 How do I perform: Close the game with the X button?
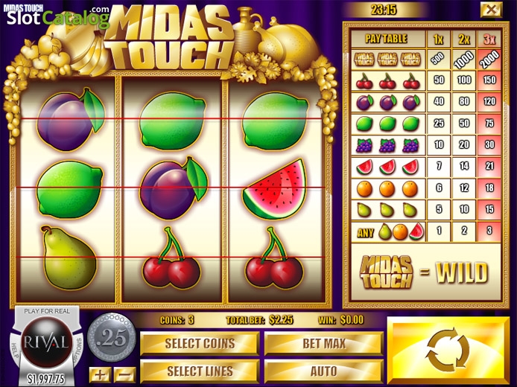[x=491, y=10]
